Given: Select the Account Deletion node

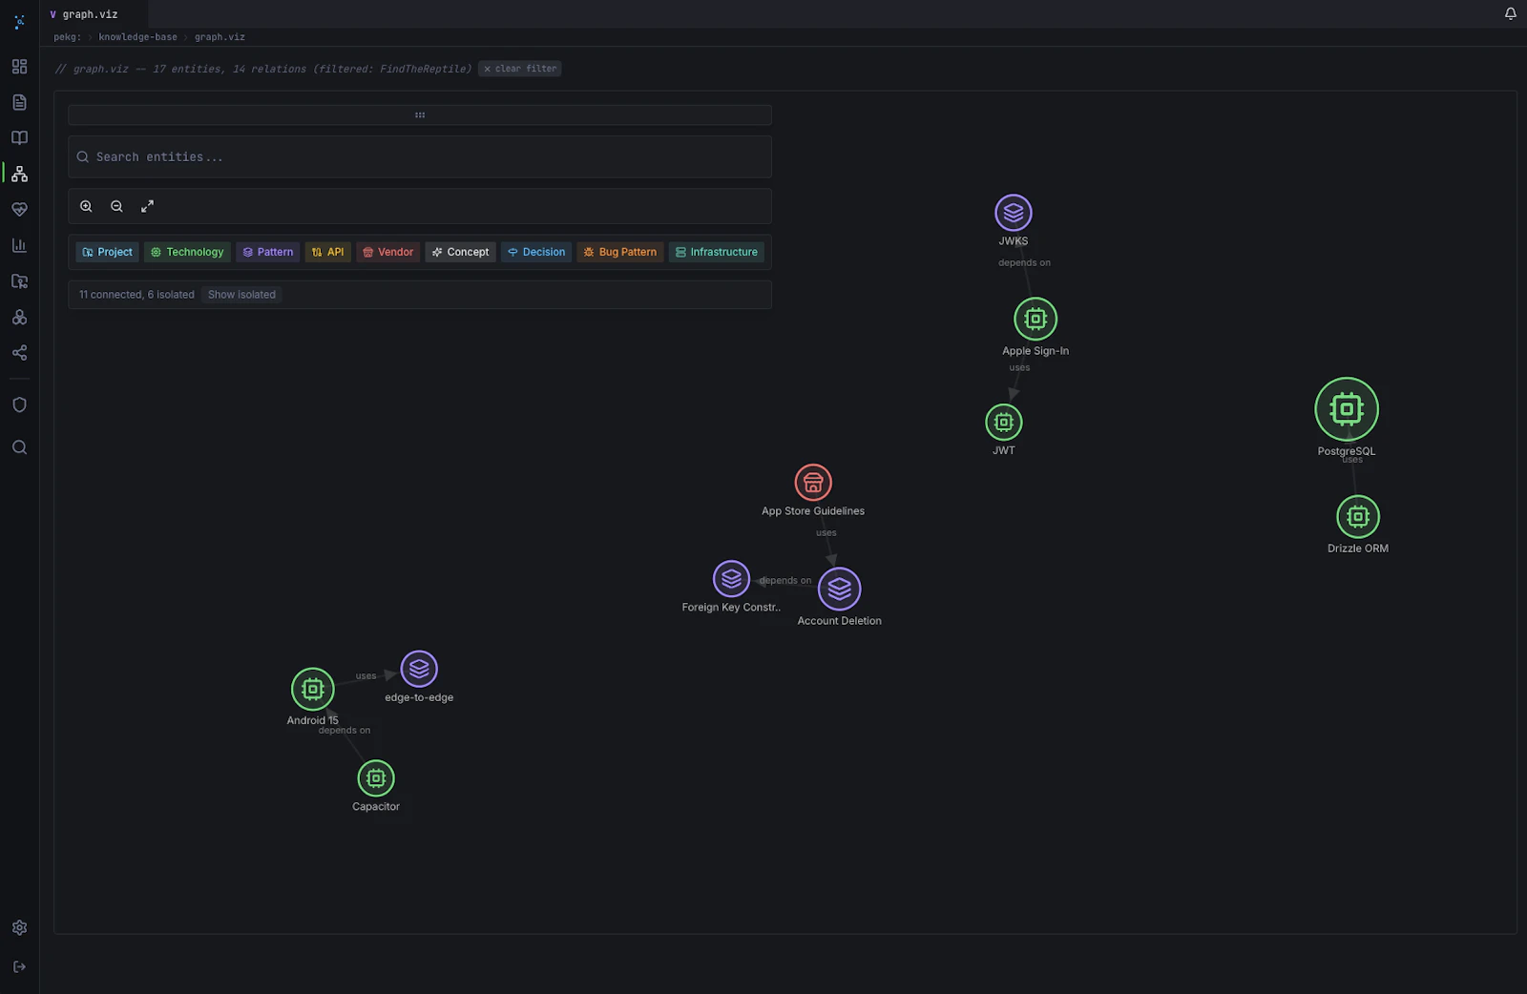Looking at the screenshot, I should click(x=840, y=590).
